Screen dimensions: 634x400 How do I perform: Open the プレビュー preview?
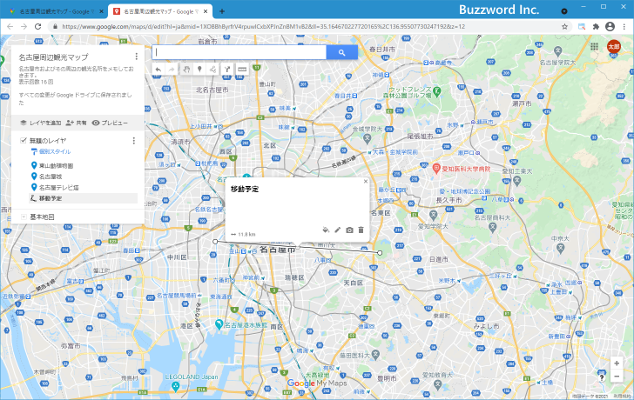[x=110, y=123]
